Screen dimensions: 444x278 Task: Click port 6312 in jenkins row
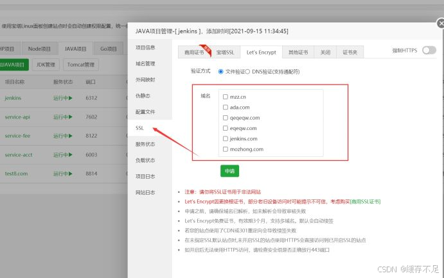click(x=91, y=98)
